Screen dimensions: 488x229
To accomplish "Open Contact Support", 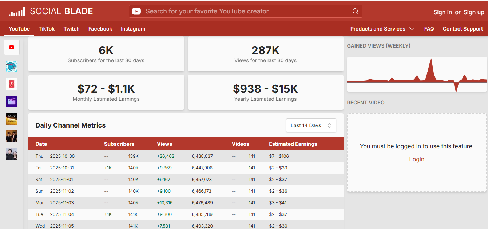I will tap(463, 29).
